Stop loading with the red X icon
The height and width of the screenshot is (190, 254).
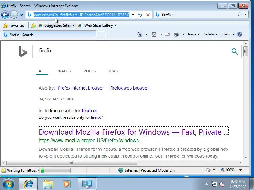148,15
